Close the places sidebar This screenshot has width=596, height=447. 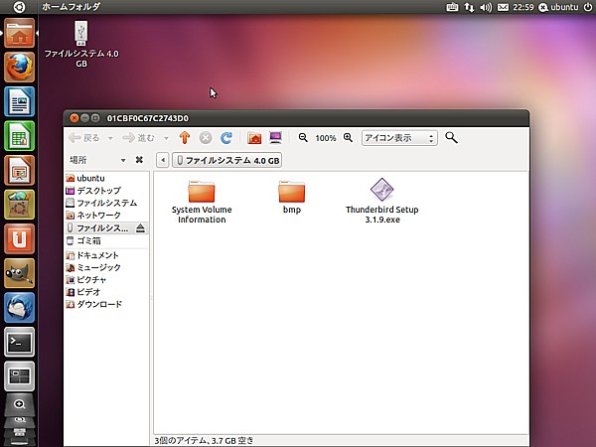pos(139,160)
